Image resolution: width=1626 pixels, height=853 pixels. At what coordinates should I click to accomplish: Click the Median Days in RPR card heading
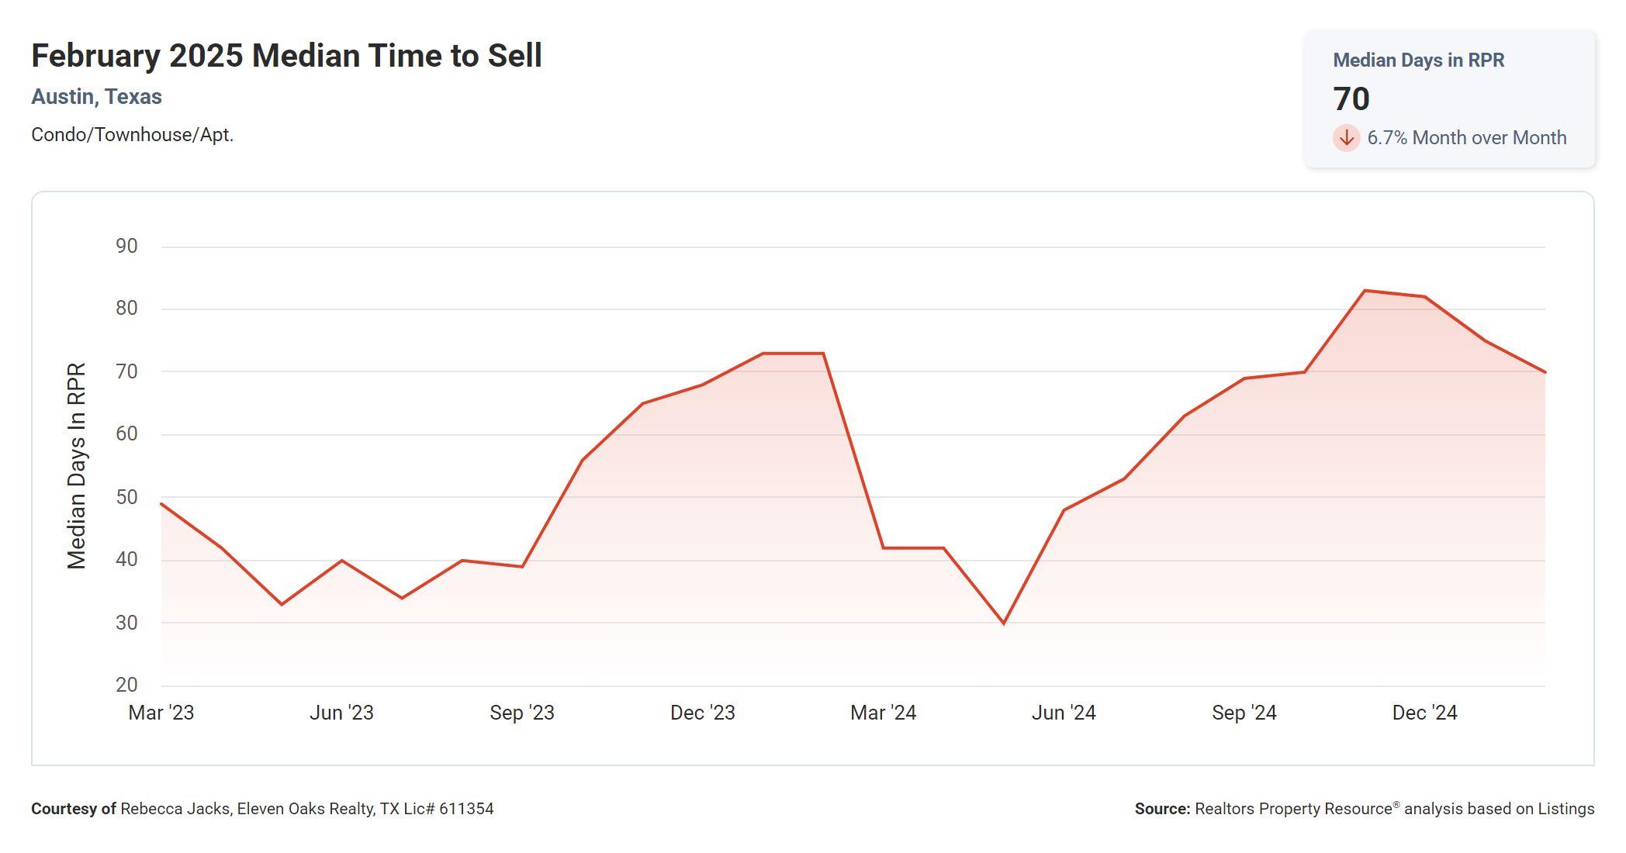[1418, 60]
